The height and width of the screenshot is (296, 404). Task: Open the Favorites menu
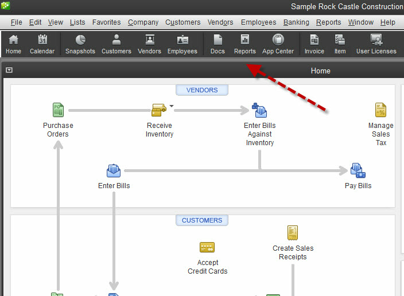click(106, 22)
